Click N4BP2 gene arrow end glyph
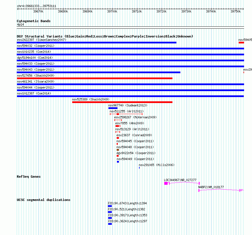The height and width of the screenshot is (235, 252). click(242, 190)
